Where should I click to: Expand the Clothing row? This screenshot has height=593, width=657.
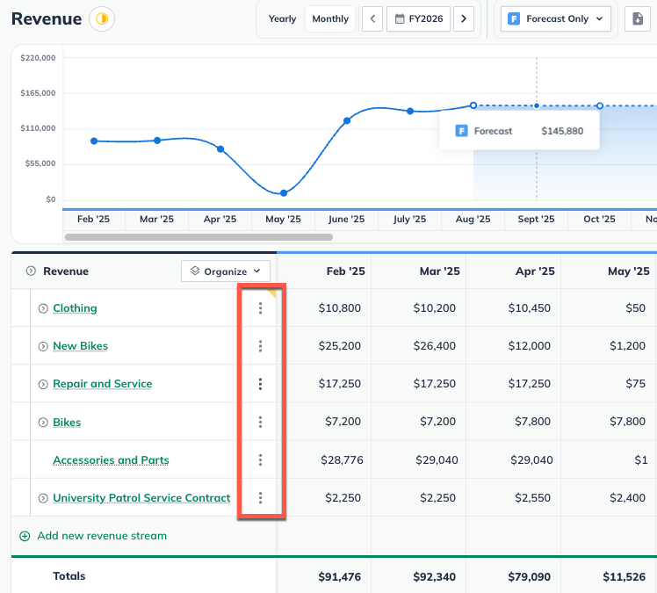point(43,308)
